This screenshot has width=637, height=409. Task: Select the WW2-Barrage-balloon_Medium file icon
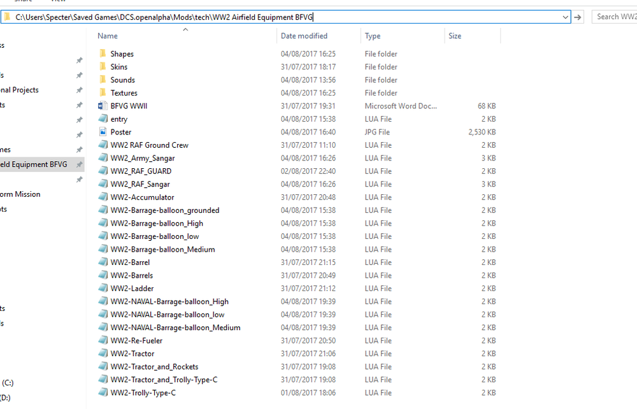[x=103, y=249]
